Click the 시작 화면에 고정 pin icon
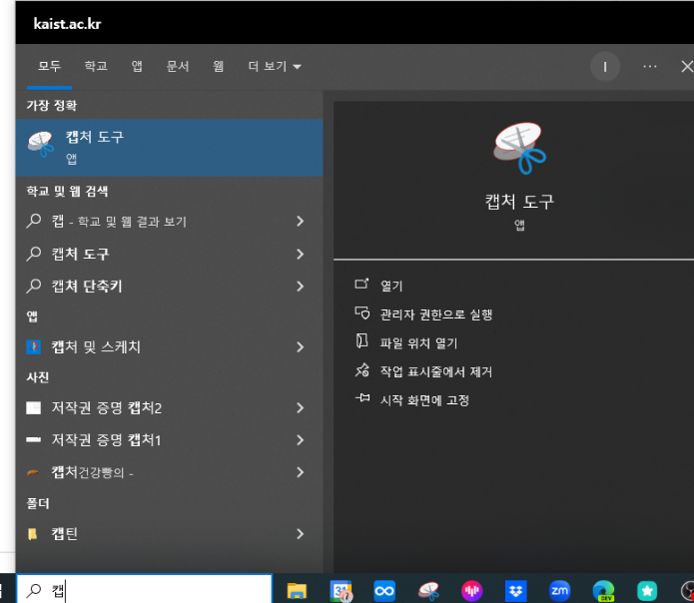694x603 pixels. [x=362, y=398]
